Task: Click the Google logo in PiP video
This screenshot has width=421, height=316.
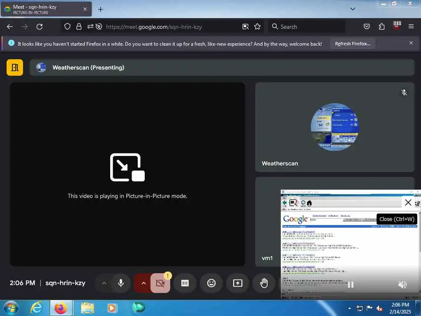Action: click(x=295, y=219)
